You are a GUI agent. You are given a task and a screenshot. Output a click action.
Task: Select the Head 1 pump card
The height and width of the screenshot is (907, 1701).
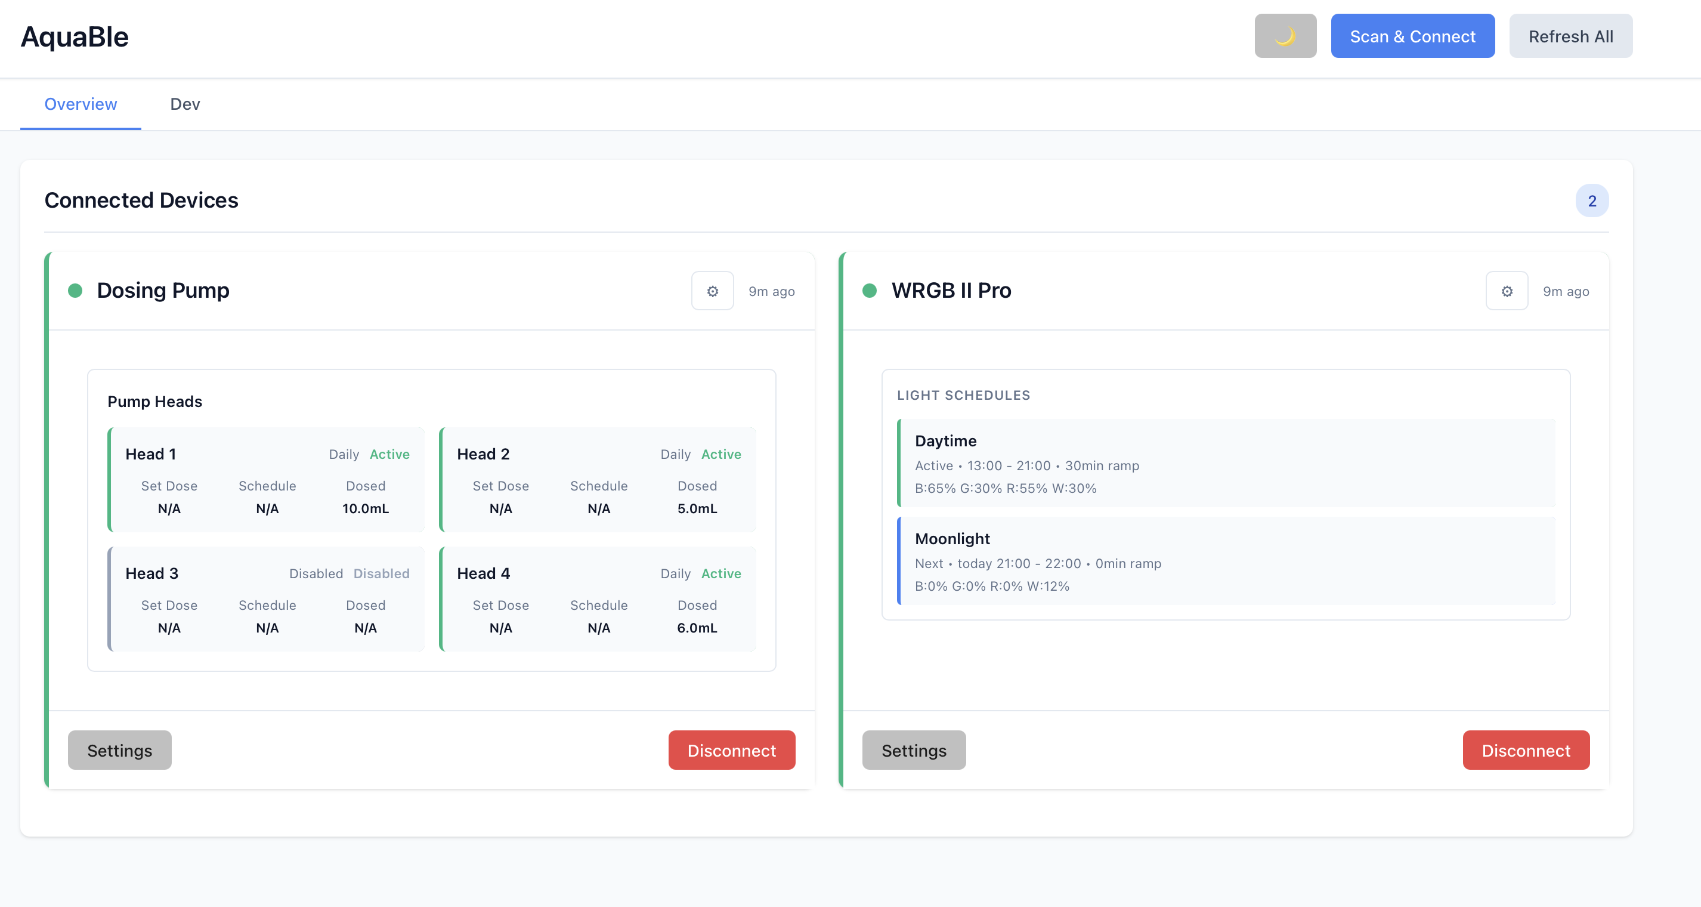pyautogui.click(x=267, y=480)
